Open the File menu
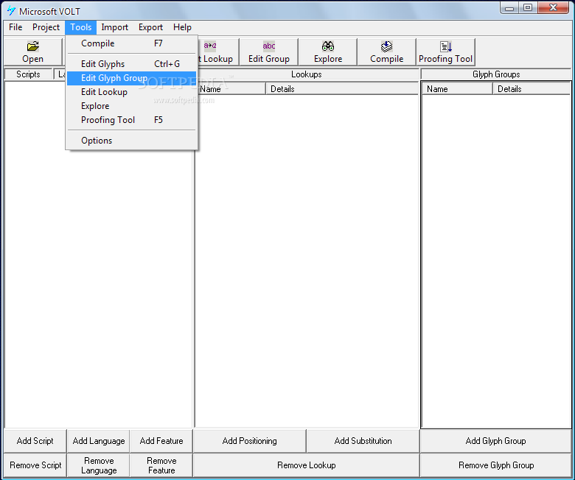This screenshot has width=575, height=480. coord(15,27)
